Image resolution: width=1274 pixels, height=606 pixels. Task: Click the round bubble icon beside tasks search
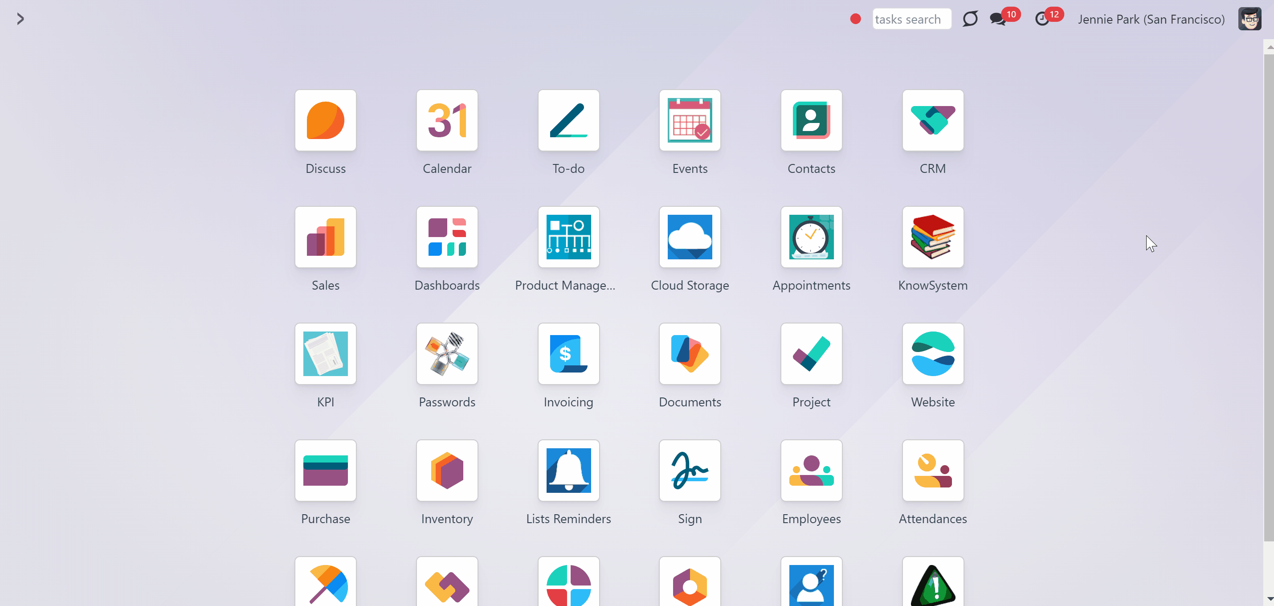point(970,19)
